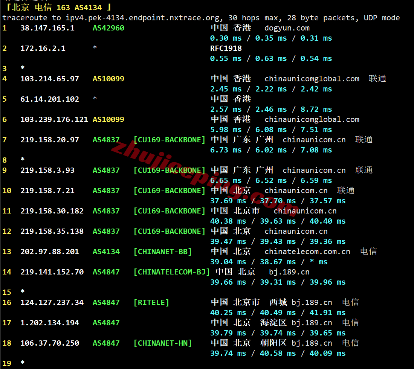Click the latency value 39.47 ms
The width and height of the screenshot is (414, 369).
[228, 241]
